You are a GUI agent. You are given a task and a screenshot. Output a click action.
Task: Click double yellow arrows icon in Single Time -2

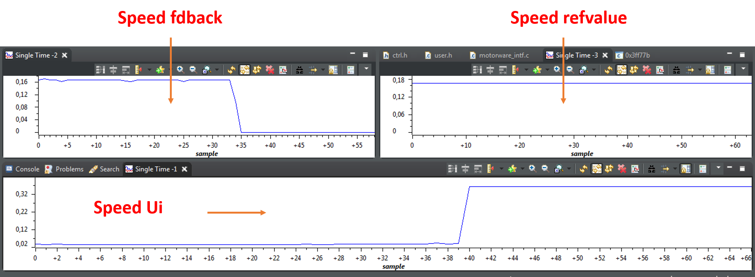[257, 70]
